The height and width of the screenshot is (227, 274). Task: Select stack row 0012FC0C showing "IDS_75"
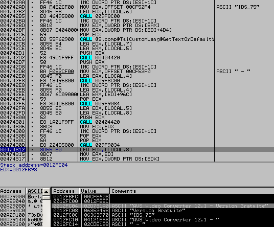pyautogui.click(x=163, y=215)
